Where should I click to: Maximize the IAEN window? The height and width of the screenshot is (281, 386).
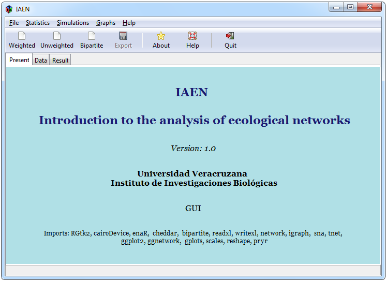tap(350, 7)
